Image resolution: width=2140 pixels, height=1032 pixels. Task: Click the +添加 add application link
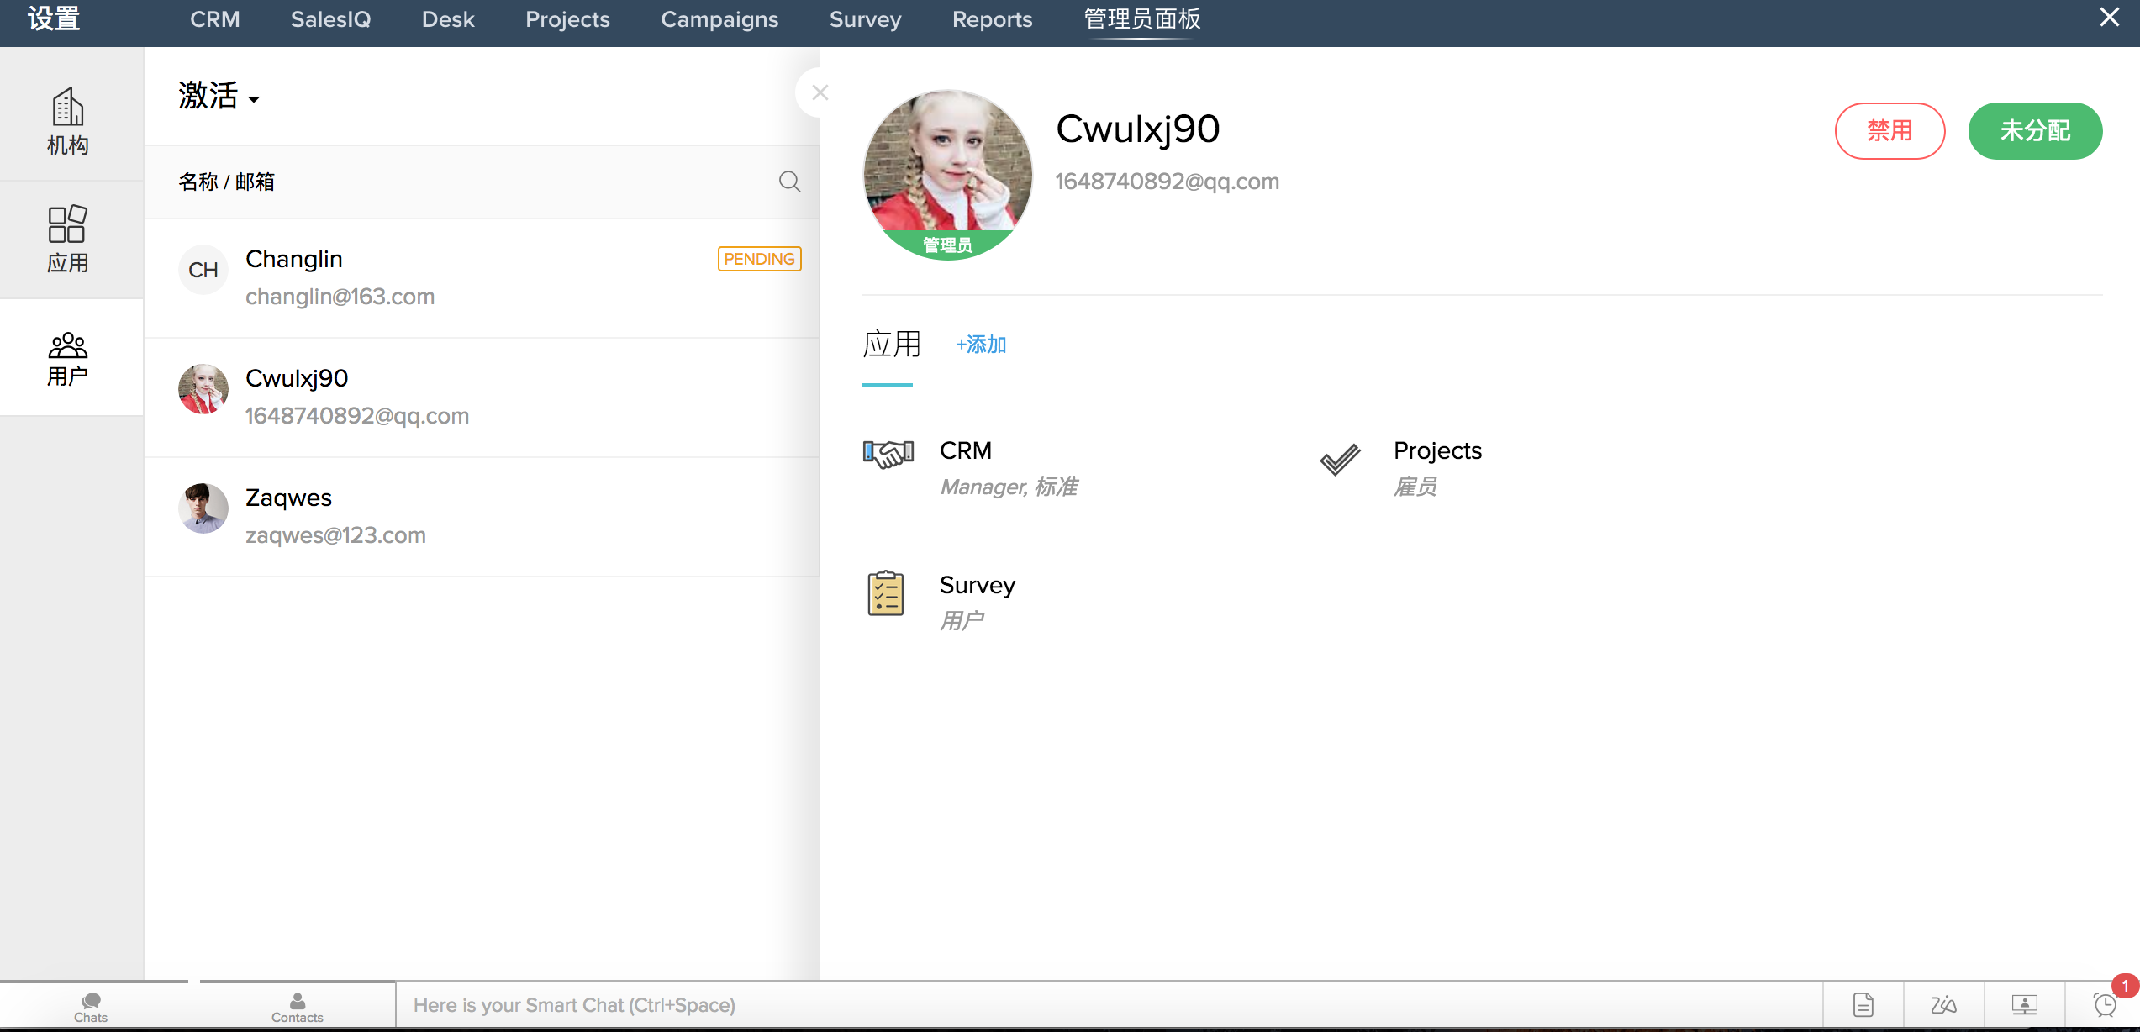pos(981,345)
